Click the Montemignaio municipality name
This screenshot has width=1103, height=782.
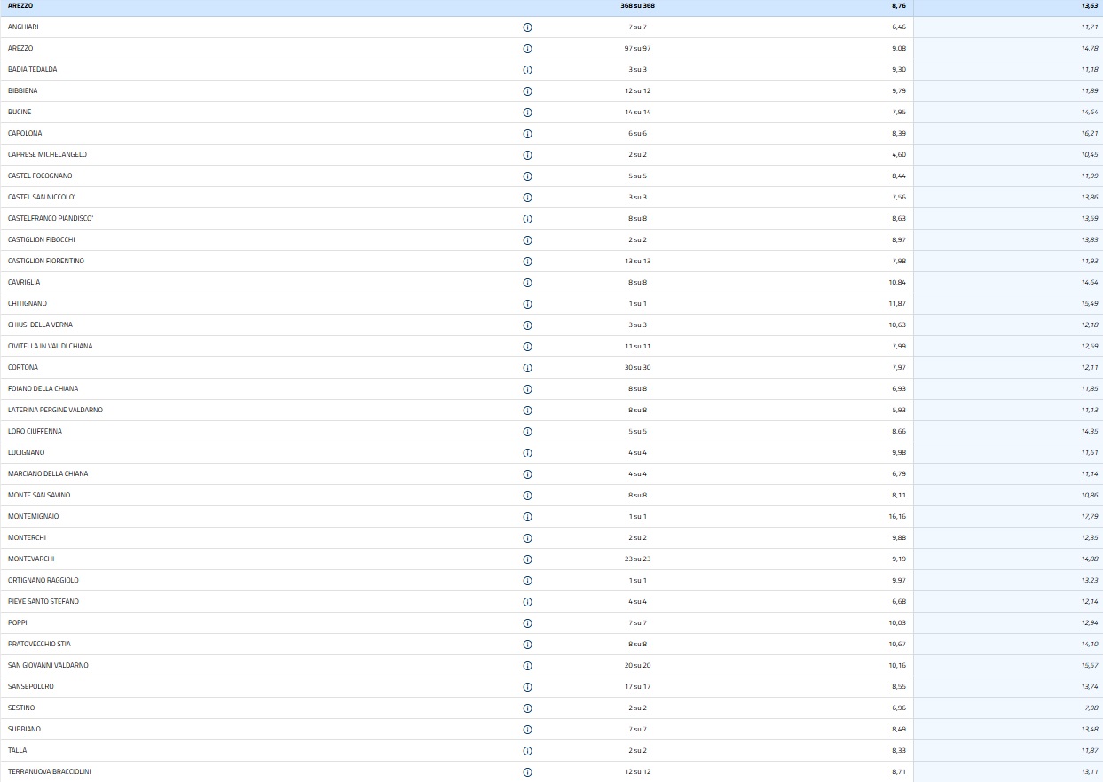coord(33,517)
